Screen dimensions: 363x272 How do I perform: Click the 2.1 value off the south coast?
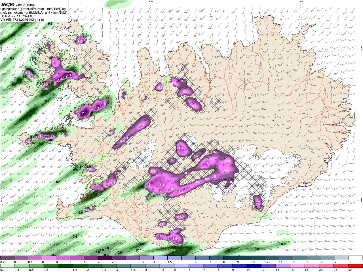click(x=183, y=251)
